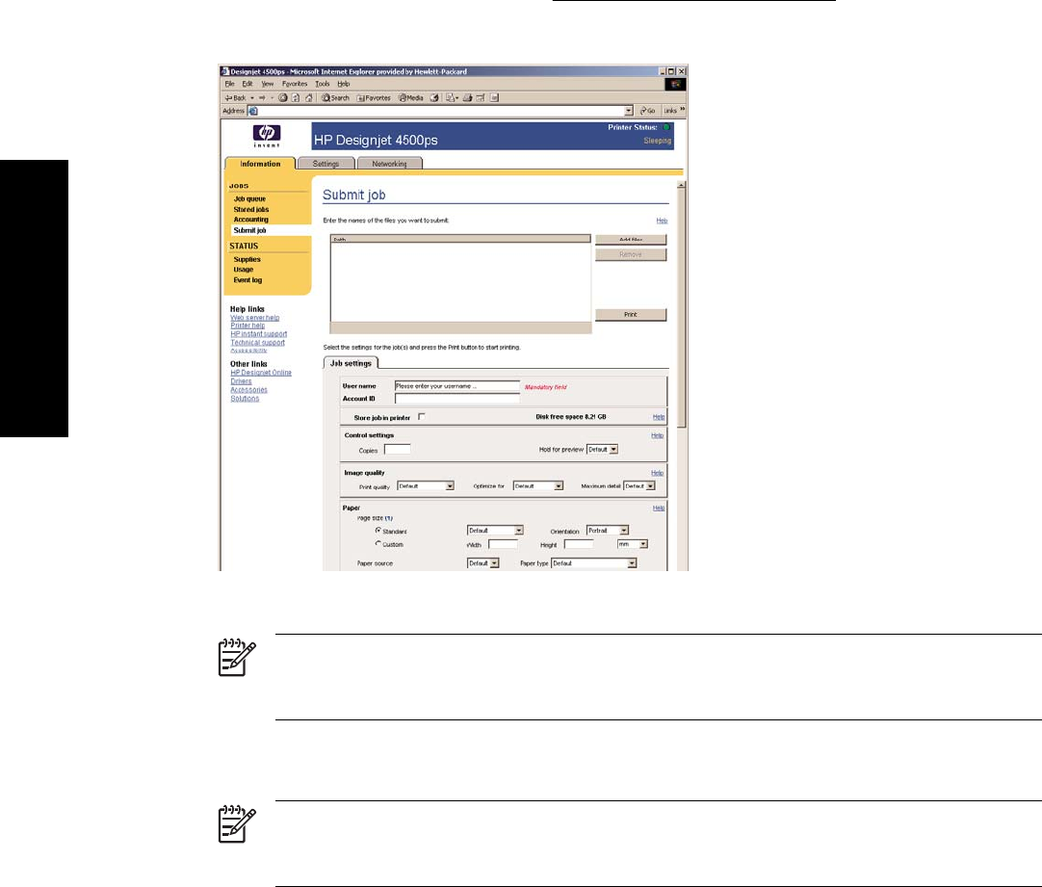This screenshot has height=887, width=1042.
Task: Open the Orientation Portrait dropdown
Action: tap(608, 531)
